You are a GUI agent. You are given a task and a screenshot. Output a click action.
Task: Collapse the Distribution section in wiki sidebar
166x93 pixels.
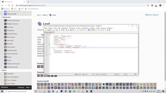point(2,17)
